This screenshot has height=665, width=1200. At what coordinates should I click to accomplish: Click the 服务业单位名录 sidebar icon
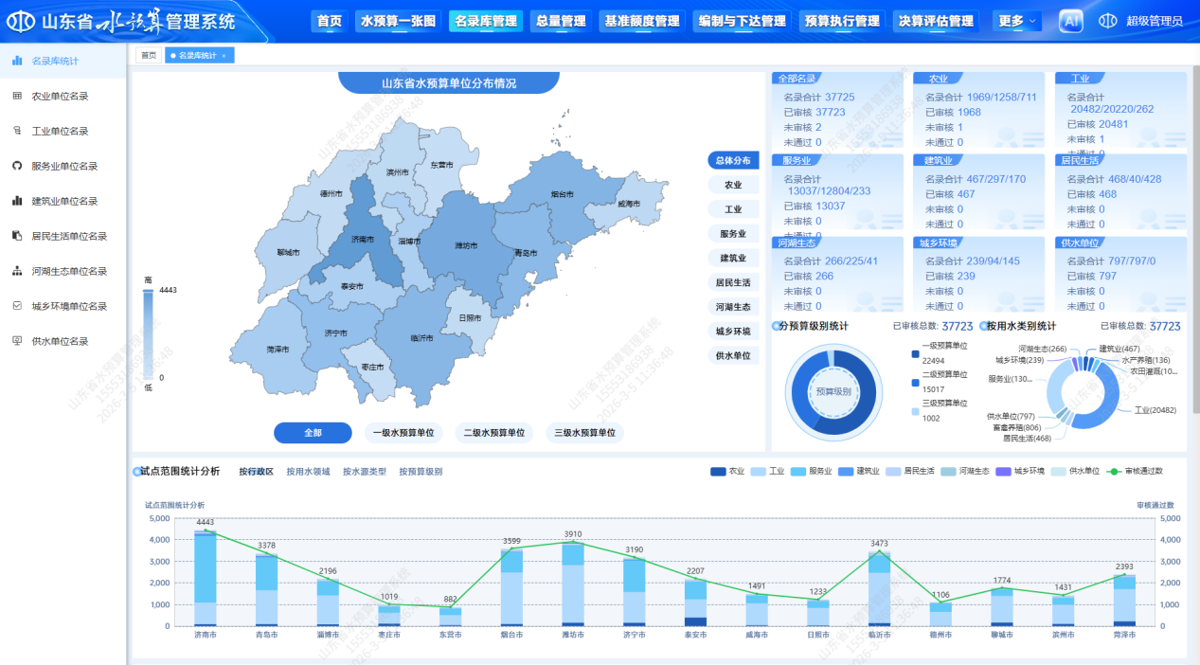[x=17, y=166]
